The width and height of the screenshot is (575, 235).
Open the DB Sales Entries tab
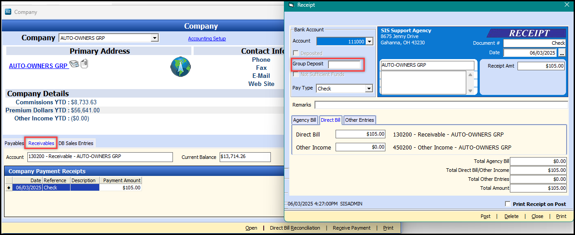click(76, 143)
